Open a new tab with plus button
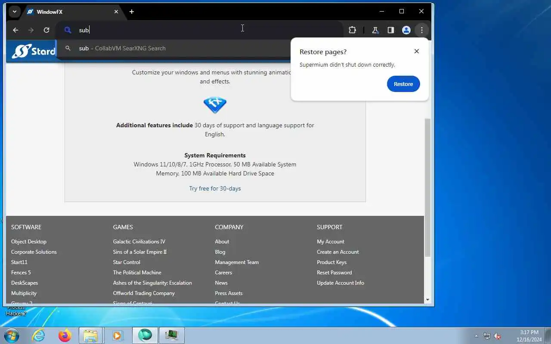 click(x=132, y=12)
